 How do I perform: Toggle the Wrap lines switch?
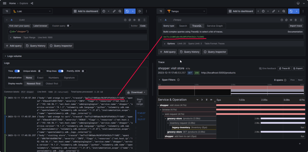pos(61,71)
